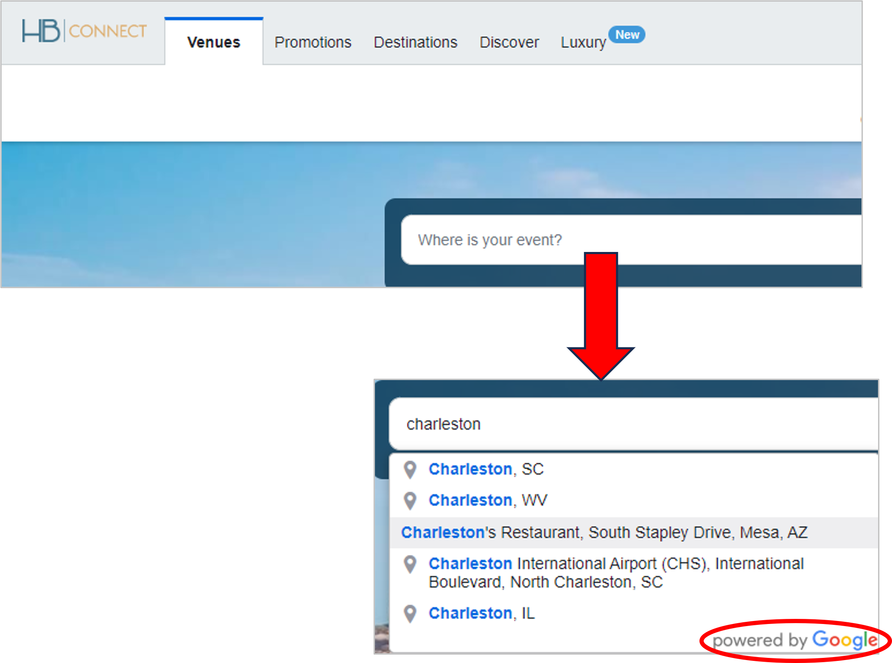Click the HB Connect logo
892x663 pixels.
pos(84,31)
